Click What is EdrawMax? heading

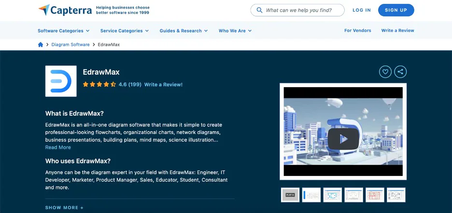pyautogui.click(x=74, y=113)
